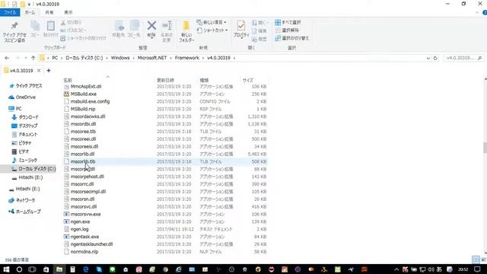Open Action Center notification icon
Viewport: 487px width, 274px height.
point(477,269)
